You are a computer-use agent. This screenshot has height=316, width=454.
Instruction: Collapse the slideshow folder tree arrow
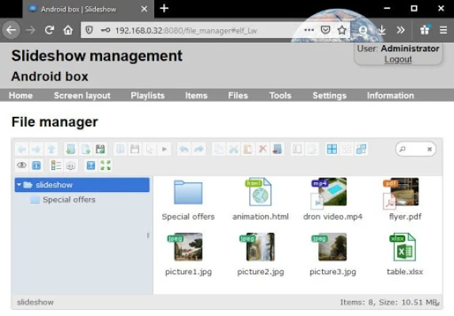[19, 184]
